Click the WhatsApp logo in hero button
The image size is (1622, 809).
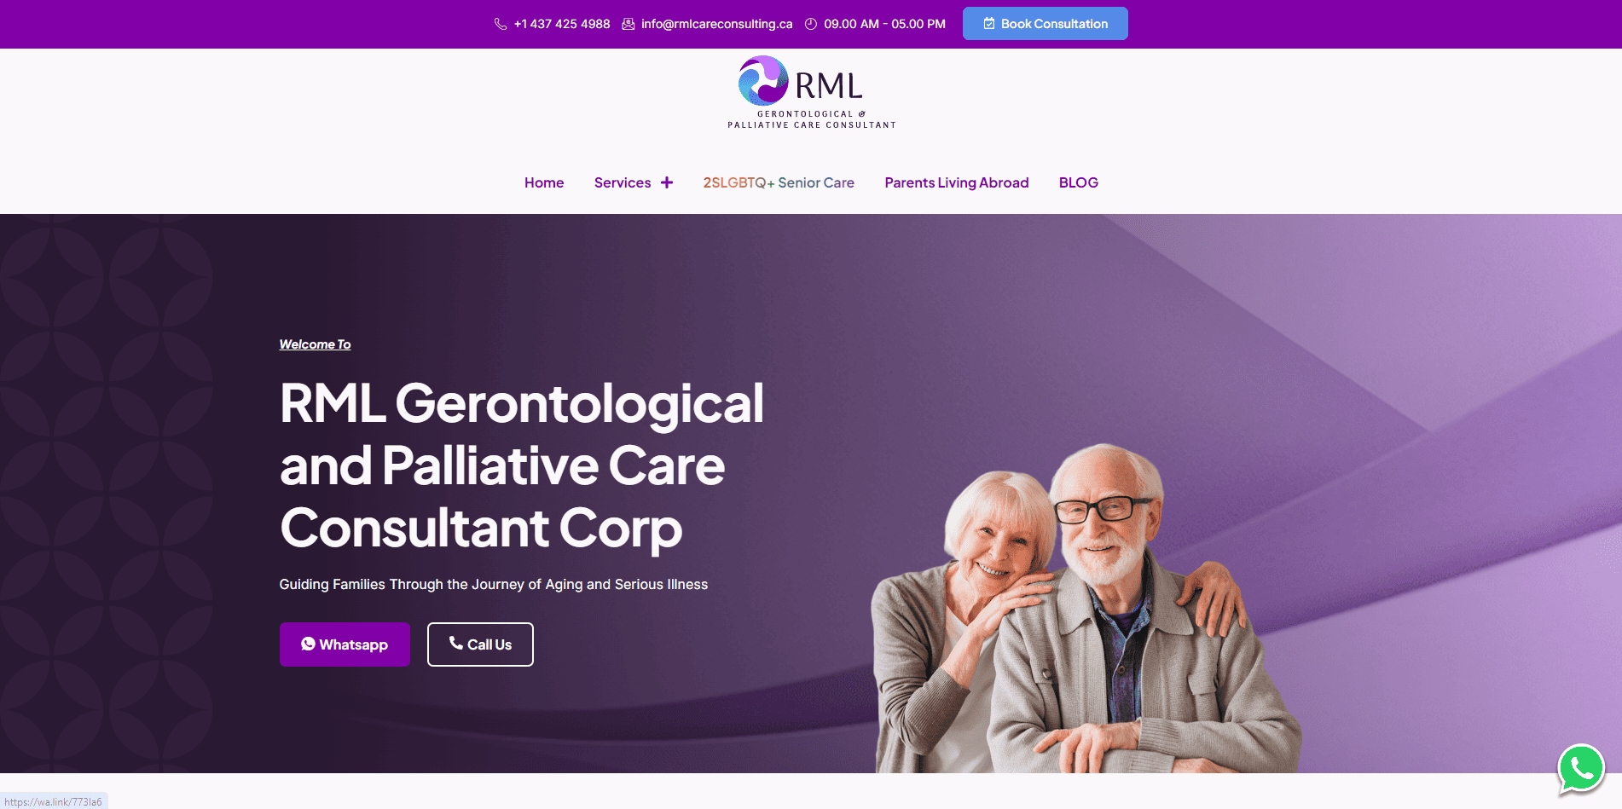(x=308, y=644)
